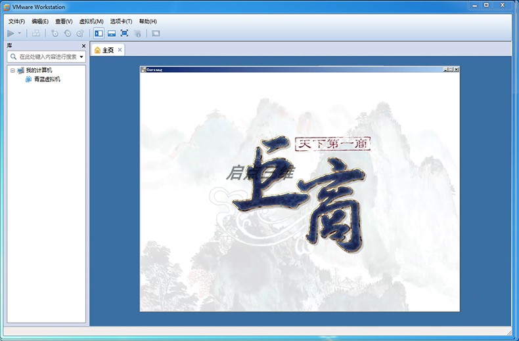Maximize the VMware Workstation window
This screenshot has height=341, width=519.
(x=486, y=5)
